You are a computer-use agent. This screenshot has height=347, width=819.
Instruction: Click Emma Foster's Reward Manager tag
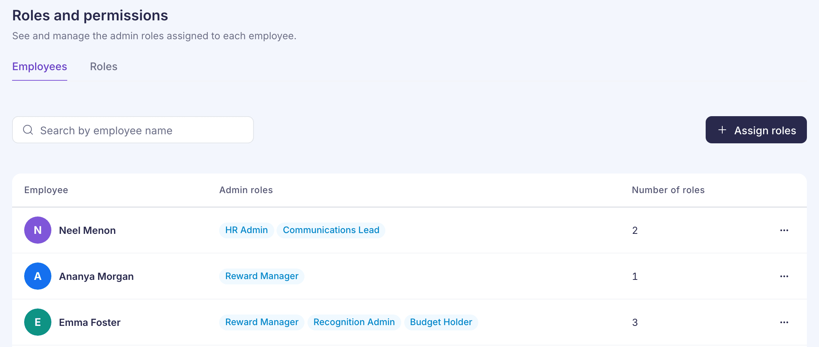(262, 322)
